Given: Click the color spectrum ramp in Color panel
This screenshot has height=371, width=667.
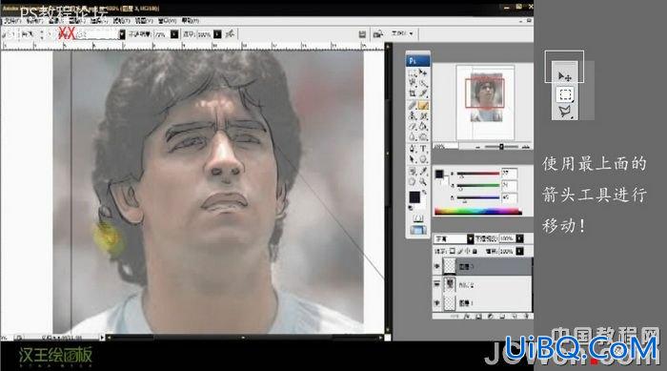Looking at the screenshot, I should 477,211.
